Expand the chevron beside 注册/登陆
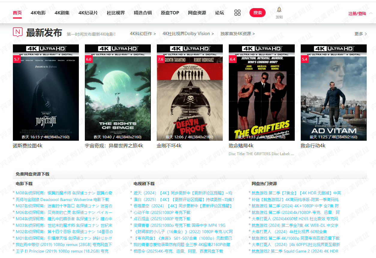The height and width of the screenshot is (258, 376). click(x=371, y=13)
